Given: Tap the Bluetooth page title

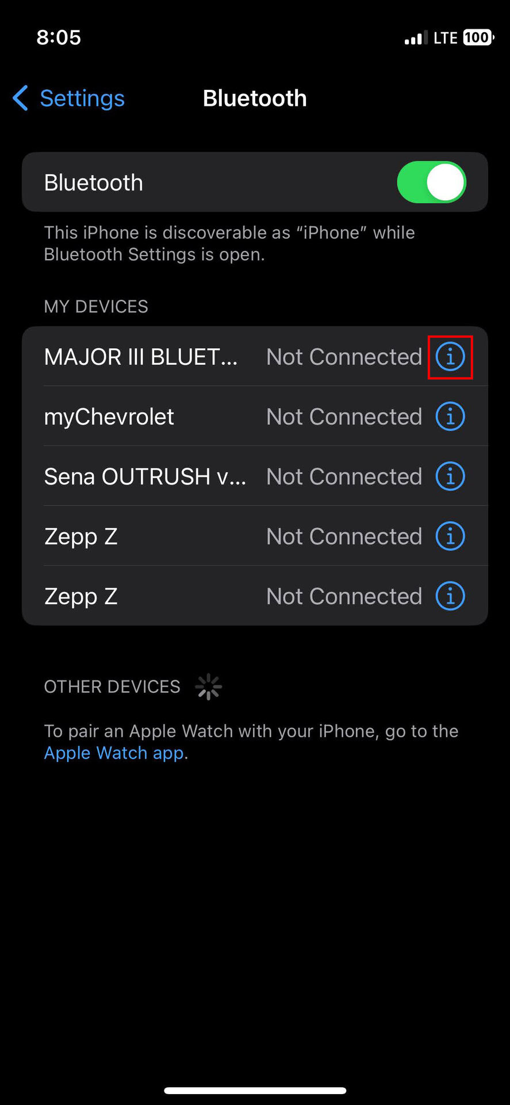Looking at the screenshot, I should pos(255,98).
